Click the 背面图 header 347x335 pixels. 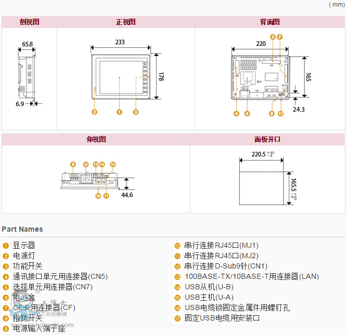tap(269, 22)
